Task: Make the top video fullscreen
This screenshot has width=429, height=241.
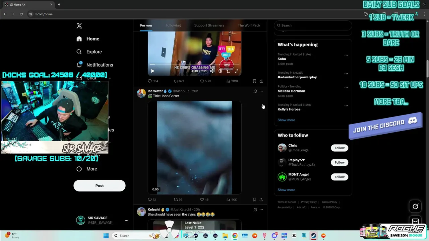Action: 236,71
